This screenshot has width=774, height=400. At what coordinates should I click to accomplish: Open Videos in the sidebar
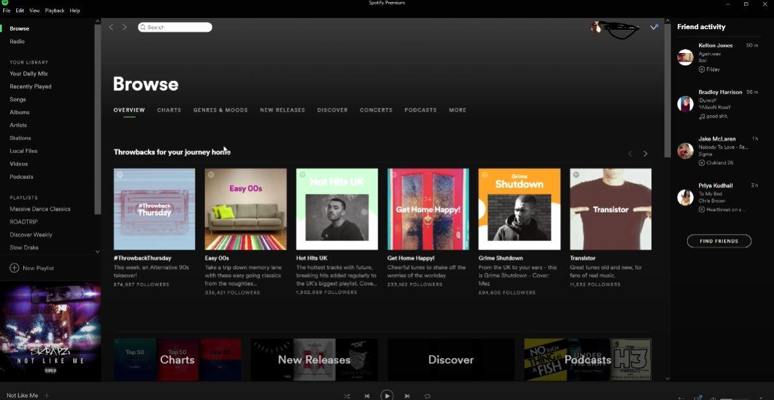(19, 164)
